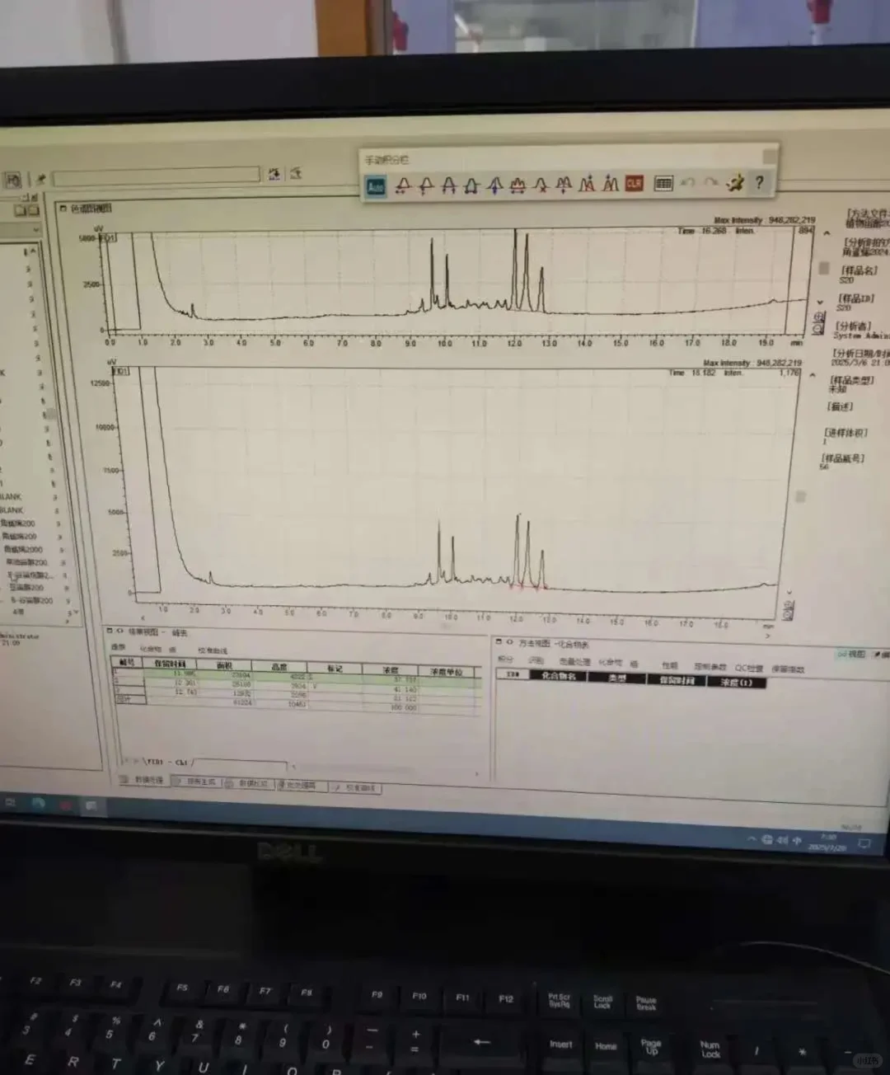Click the down arrow right of the lower chromatogram
This screenshot has width=890, height=1075.
pyautogui.click(x=789, y=592)
